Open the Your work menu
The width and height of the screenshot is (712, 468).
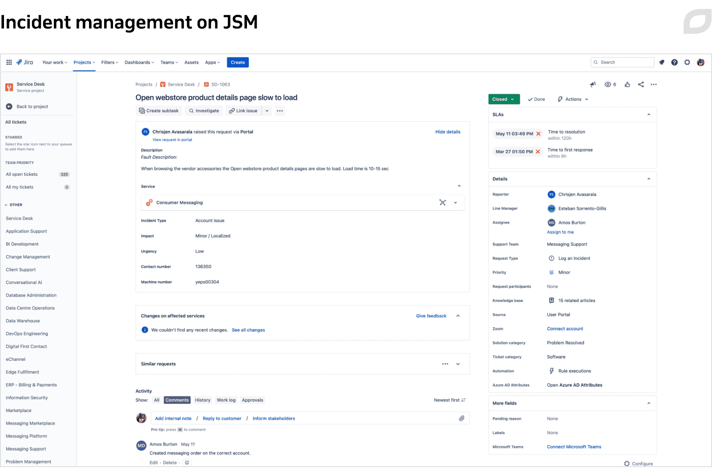click(x=55, y=62)
